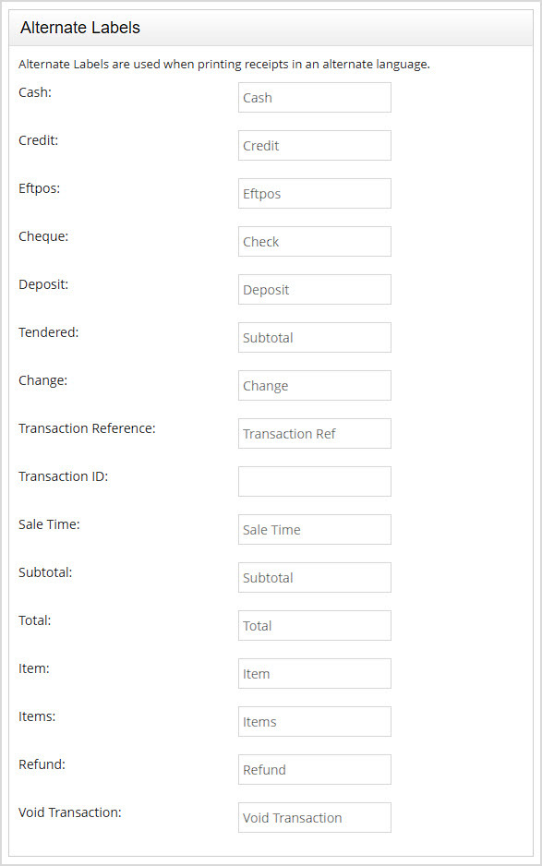This screenshot has height=866, width=542.
Task: Click the Deposit input box
Action: point(314,289)
